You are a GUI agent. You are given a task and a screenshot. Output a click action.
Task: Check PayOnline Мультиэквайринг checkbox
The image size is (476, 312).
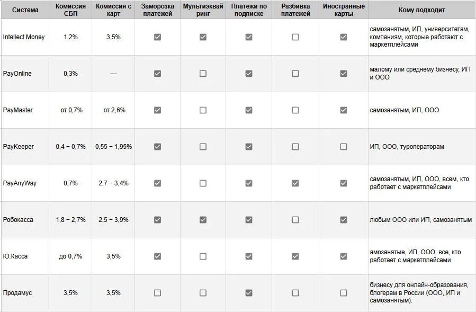[x=203, y=74]
